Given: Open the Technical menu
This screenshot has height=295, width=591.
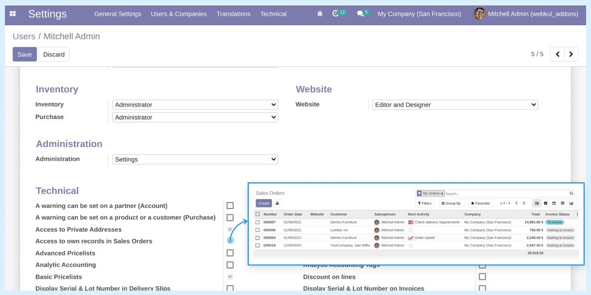Looking at the screenshot, I should pos(273,14).
